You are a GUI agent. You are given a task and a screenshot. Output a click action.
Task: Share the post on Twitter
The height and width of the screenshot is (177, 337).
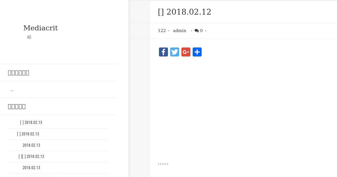(175, 52)
